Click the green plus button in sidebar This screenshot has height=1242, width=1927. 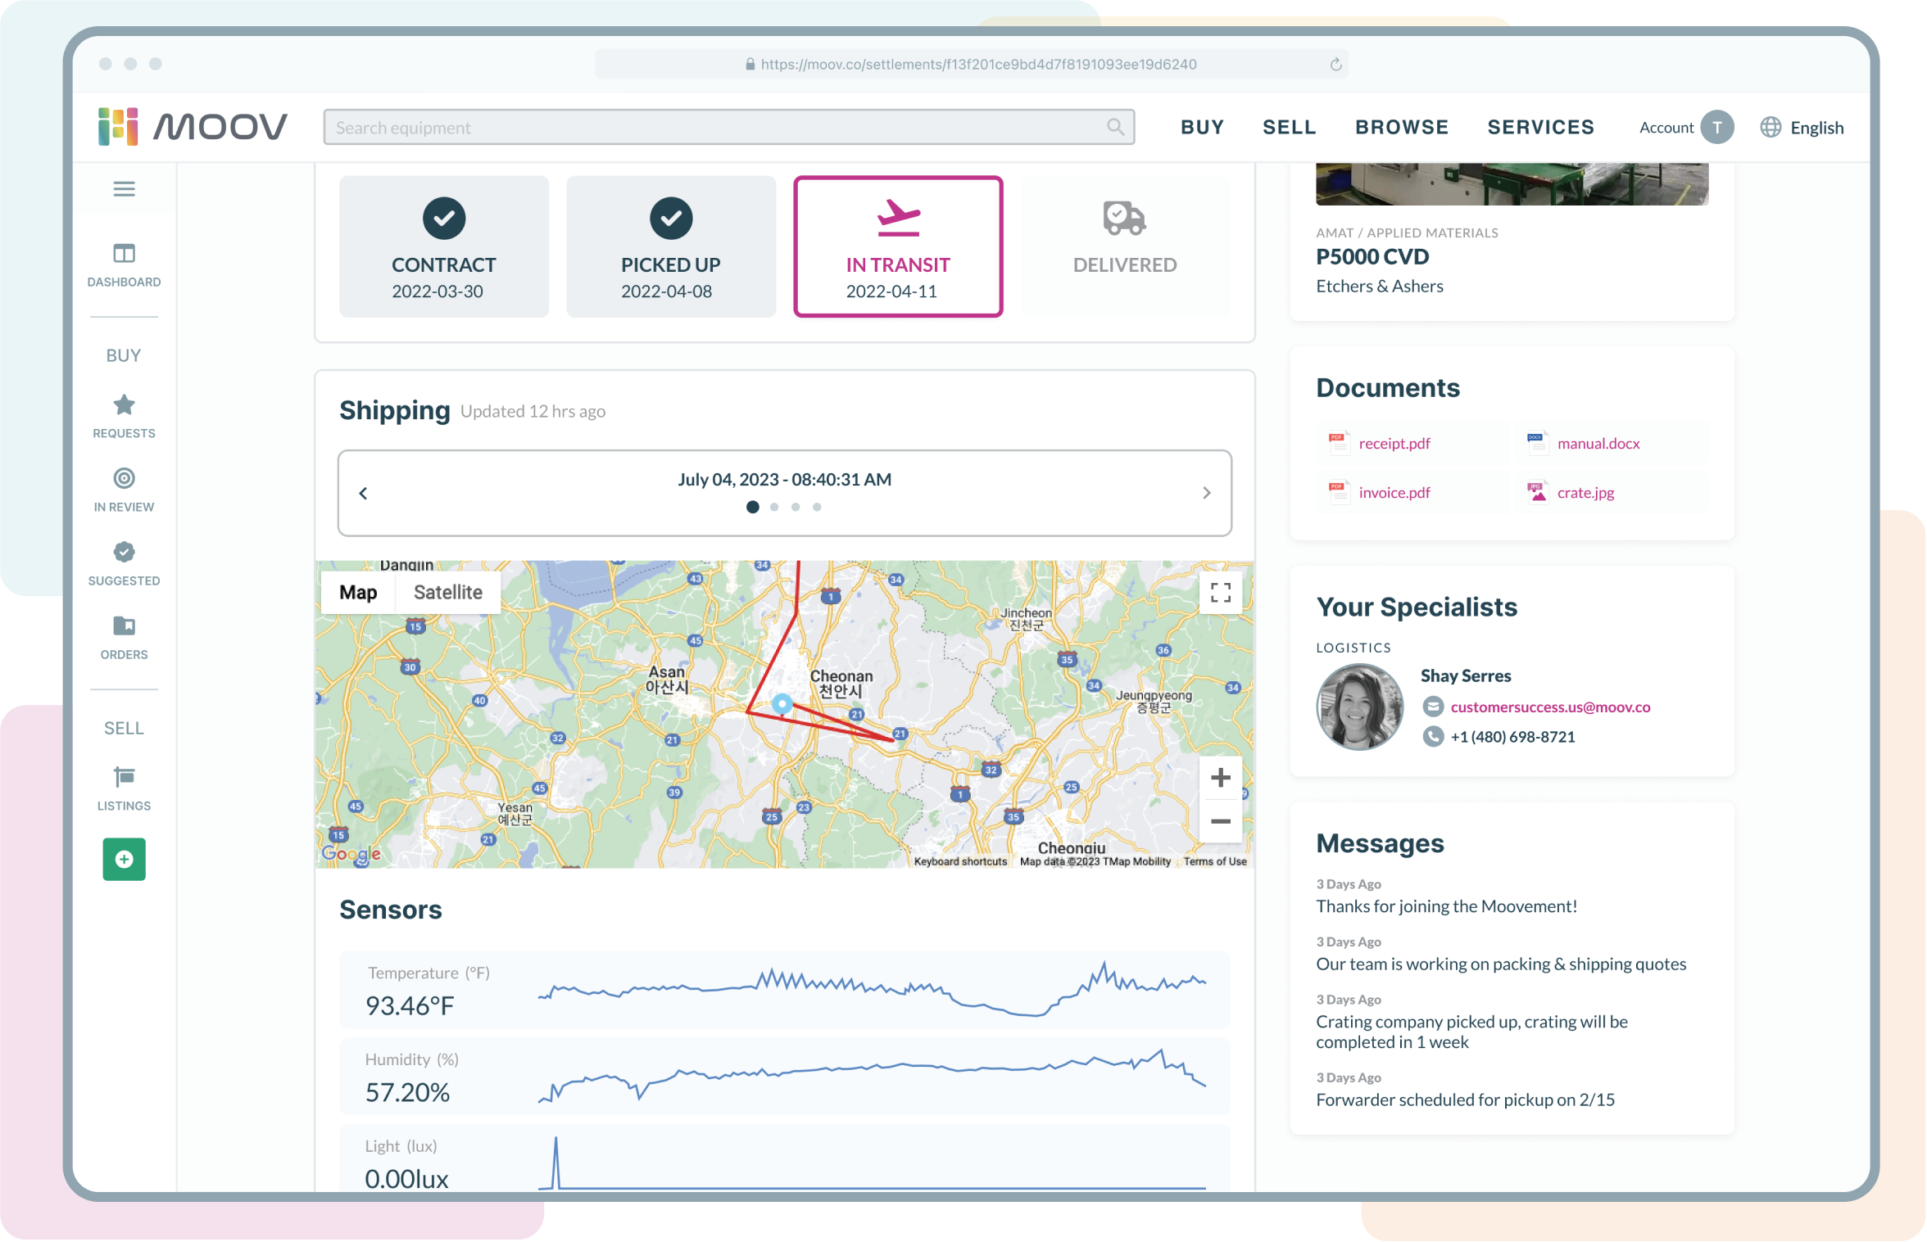(x=124, y=859)
